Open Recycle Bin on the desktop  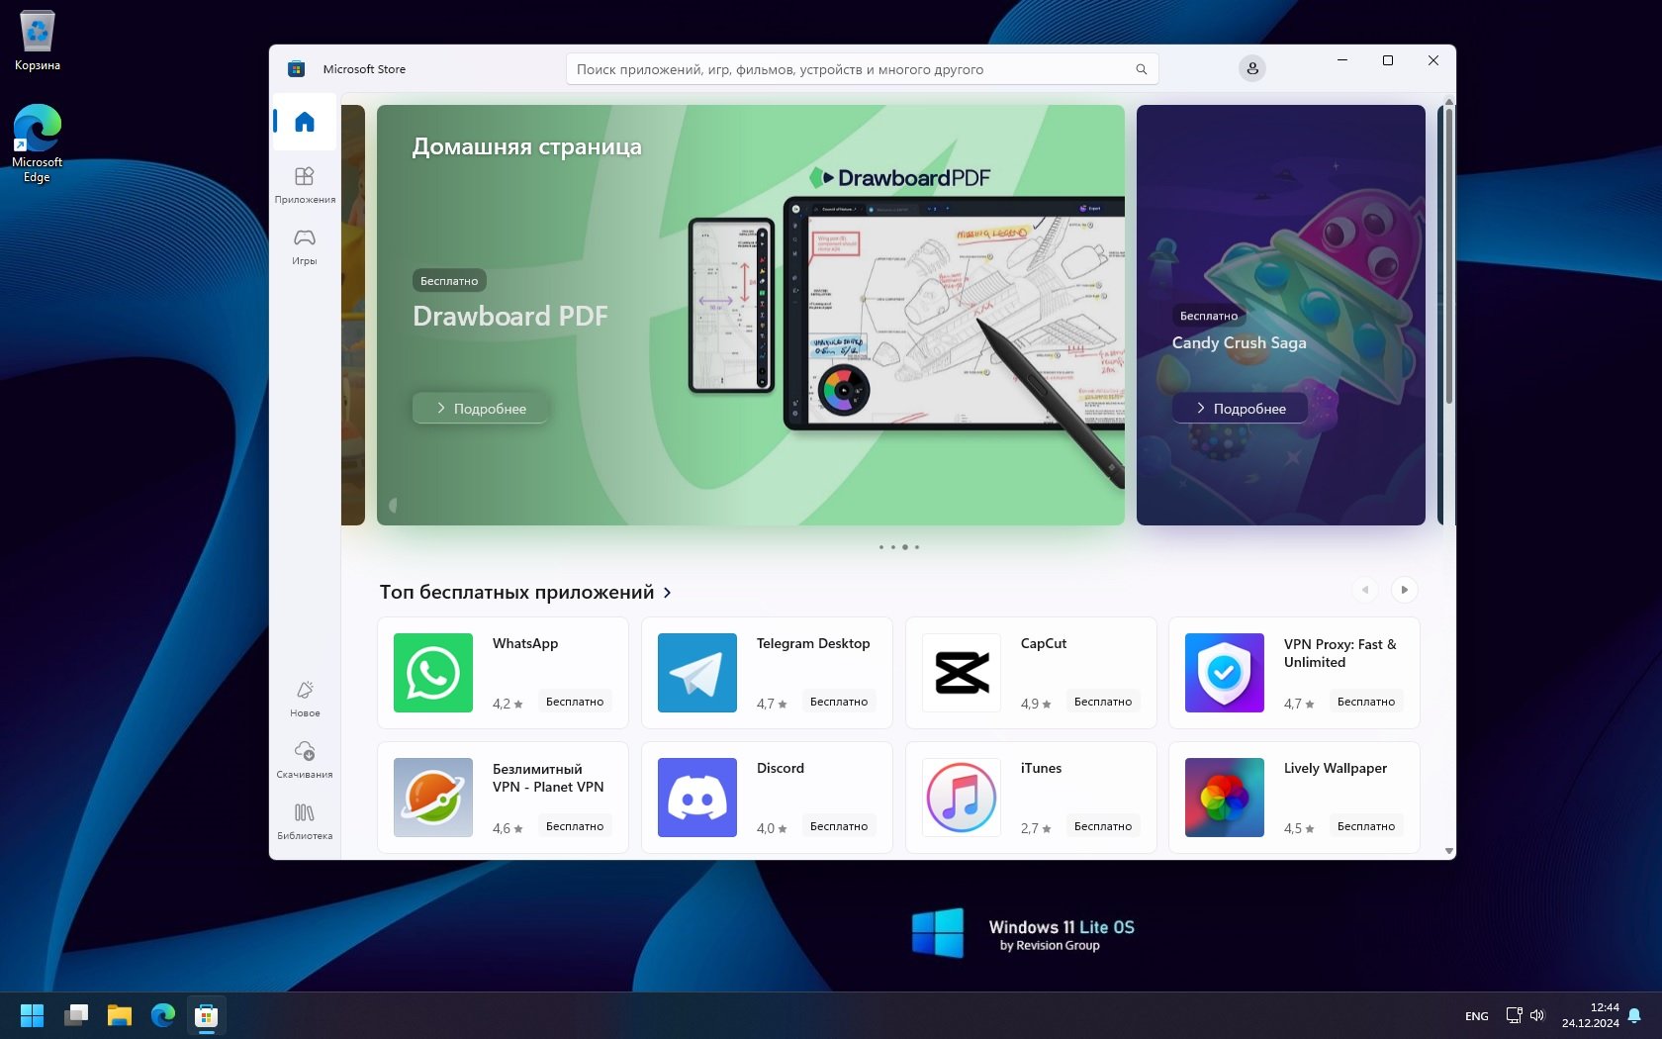[x=38, y=42]
